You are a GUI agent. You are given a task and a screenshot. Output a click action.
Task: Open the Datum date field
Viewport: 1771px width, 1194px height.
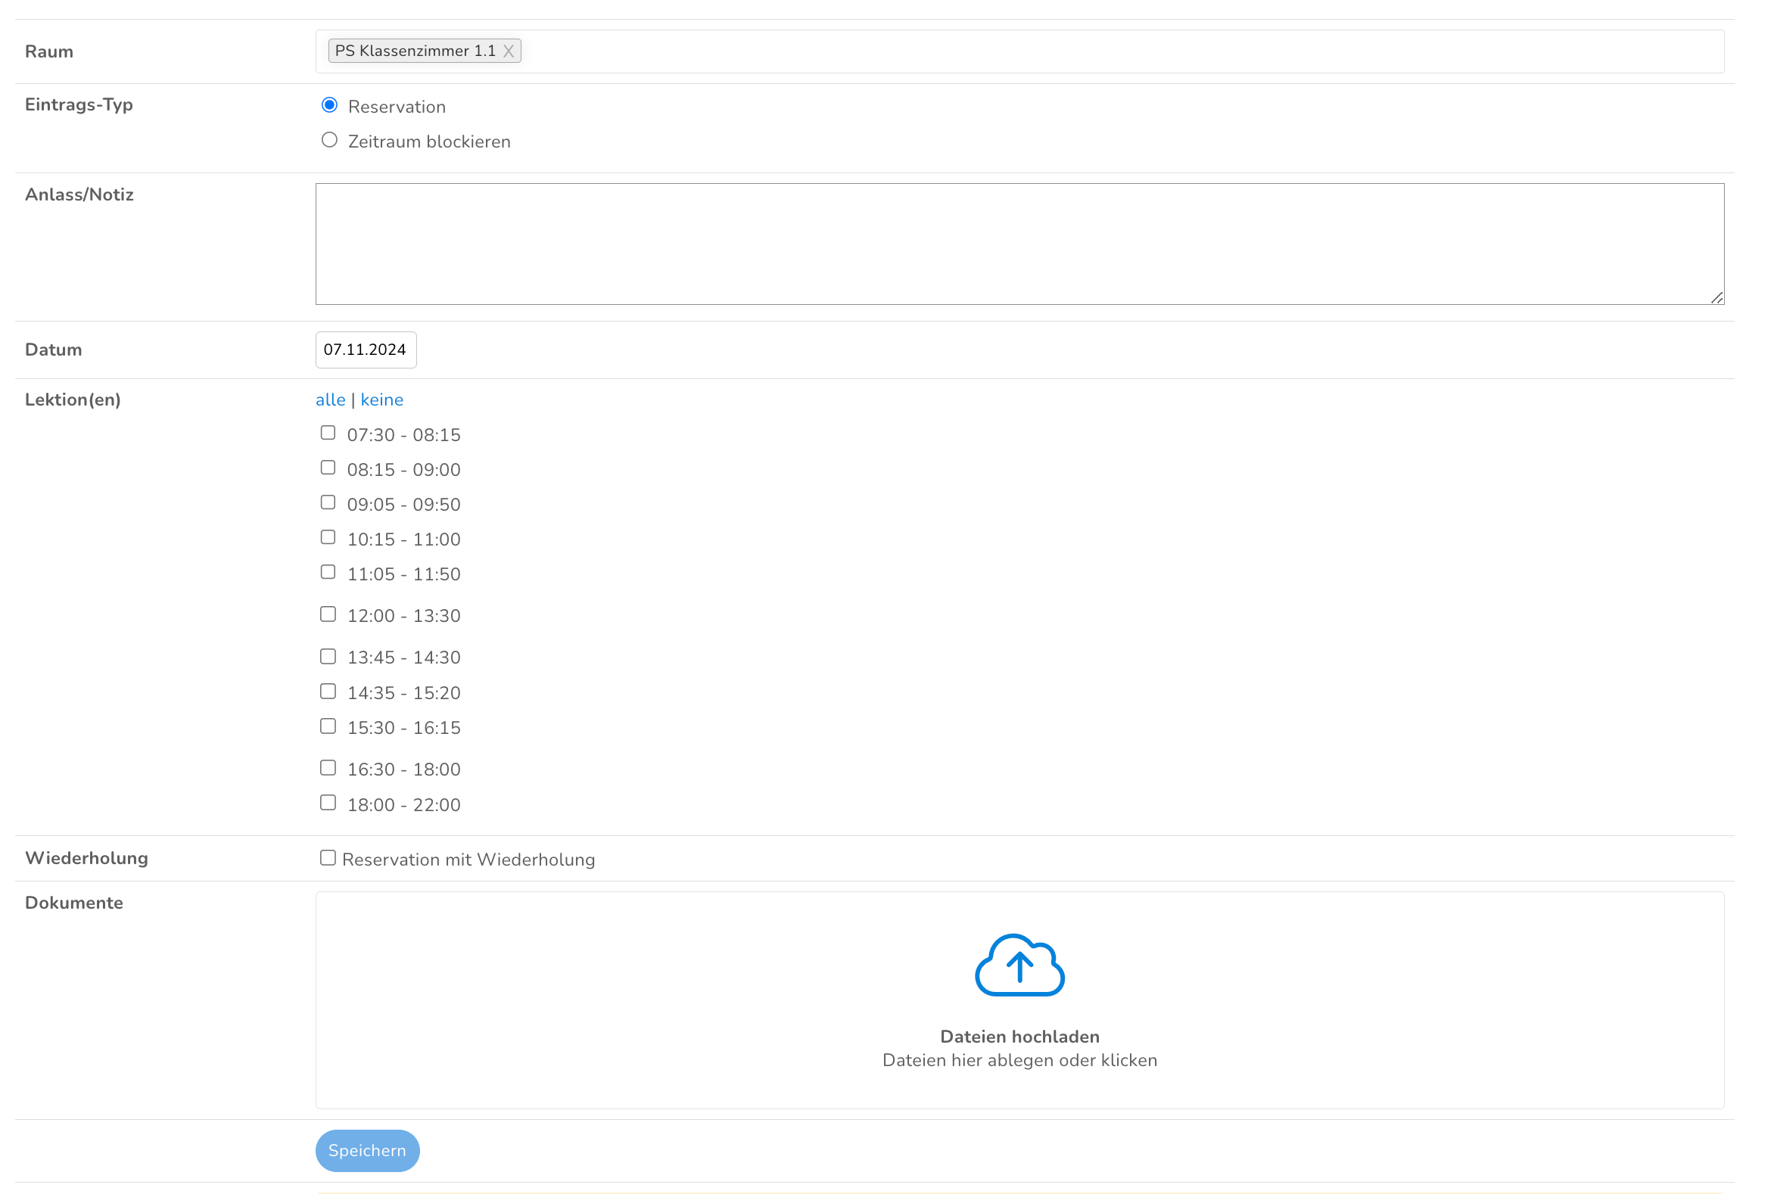click(x=366, y=350)
